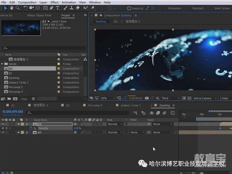Screen dimensions: 232x174
Task: Toggle transparency grid in viewer
Action: (x=189, y=98)
